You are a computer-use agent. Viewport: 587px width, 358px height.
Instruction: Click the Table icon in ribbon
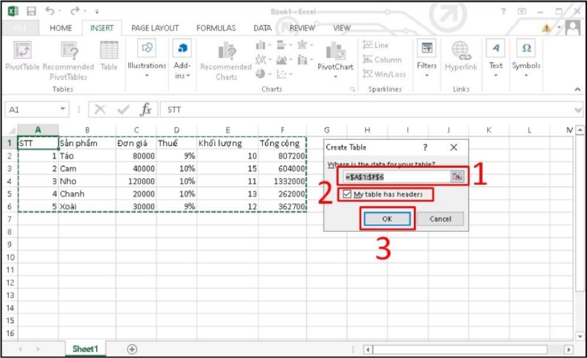tap(109, 56)
